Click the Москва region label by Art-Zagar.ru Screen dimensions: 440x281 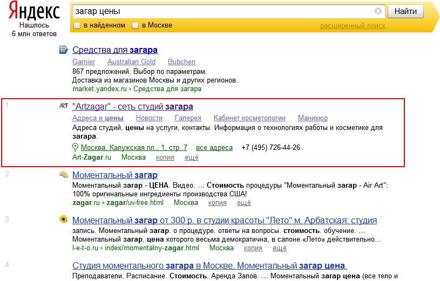pos(133,157)
